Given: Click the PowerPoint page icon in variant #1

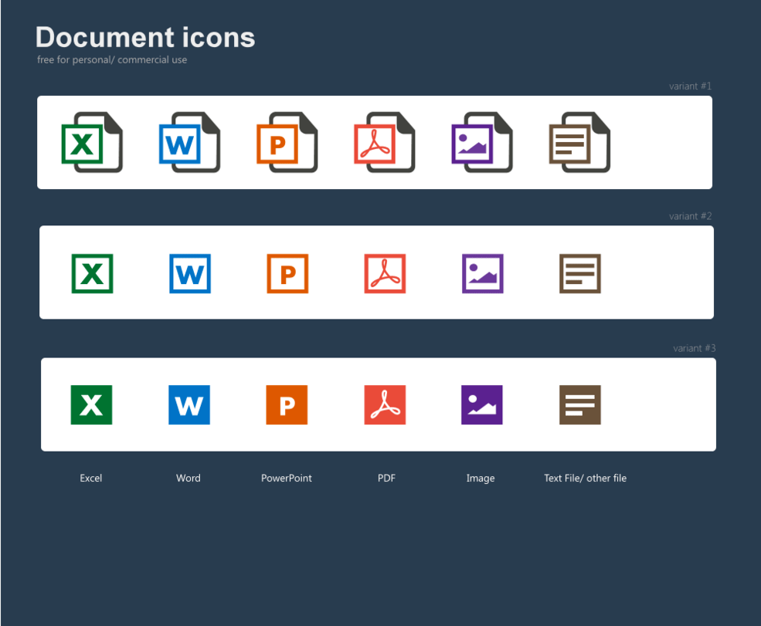Looking at the screenshot, I should (x=287, y=142).
